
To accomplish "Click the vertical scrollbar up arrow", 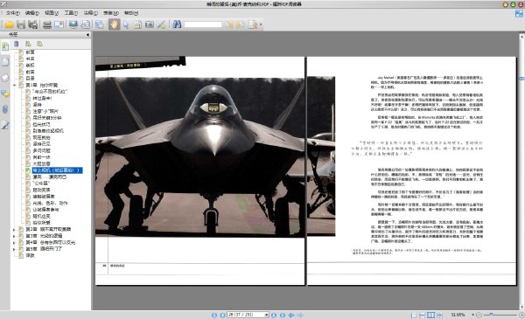I will click(x=521, y=36).
